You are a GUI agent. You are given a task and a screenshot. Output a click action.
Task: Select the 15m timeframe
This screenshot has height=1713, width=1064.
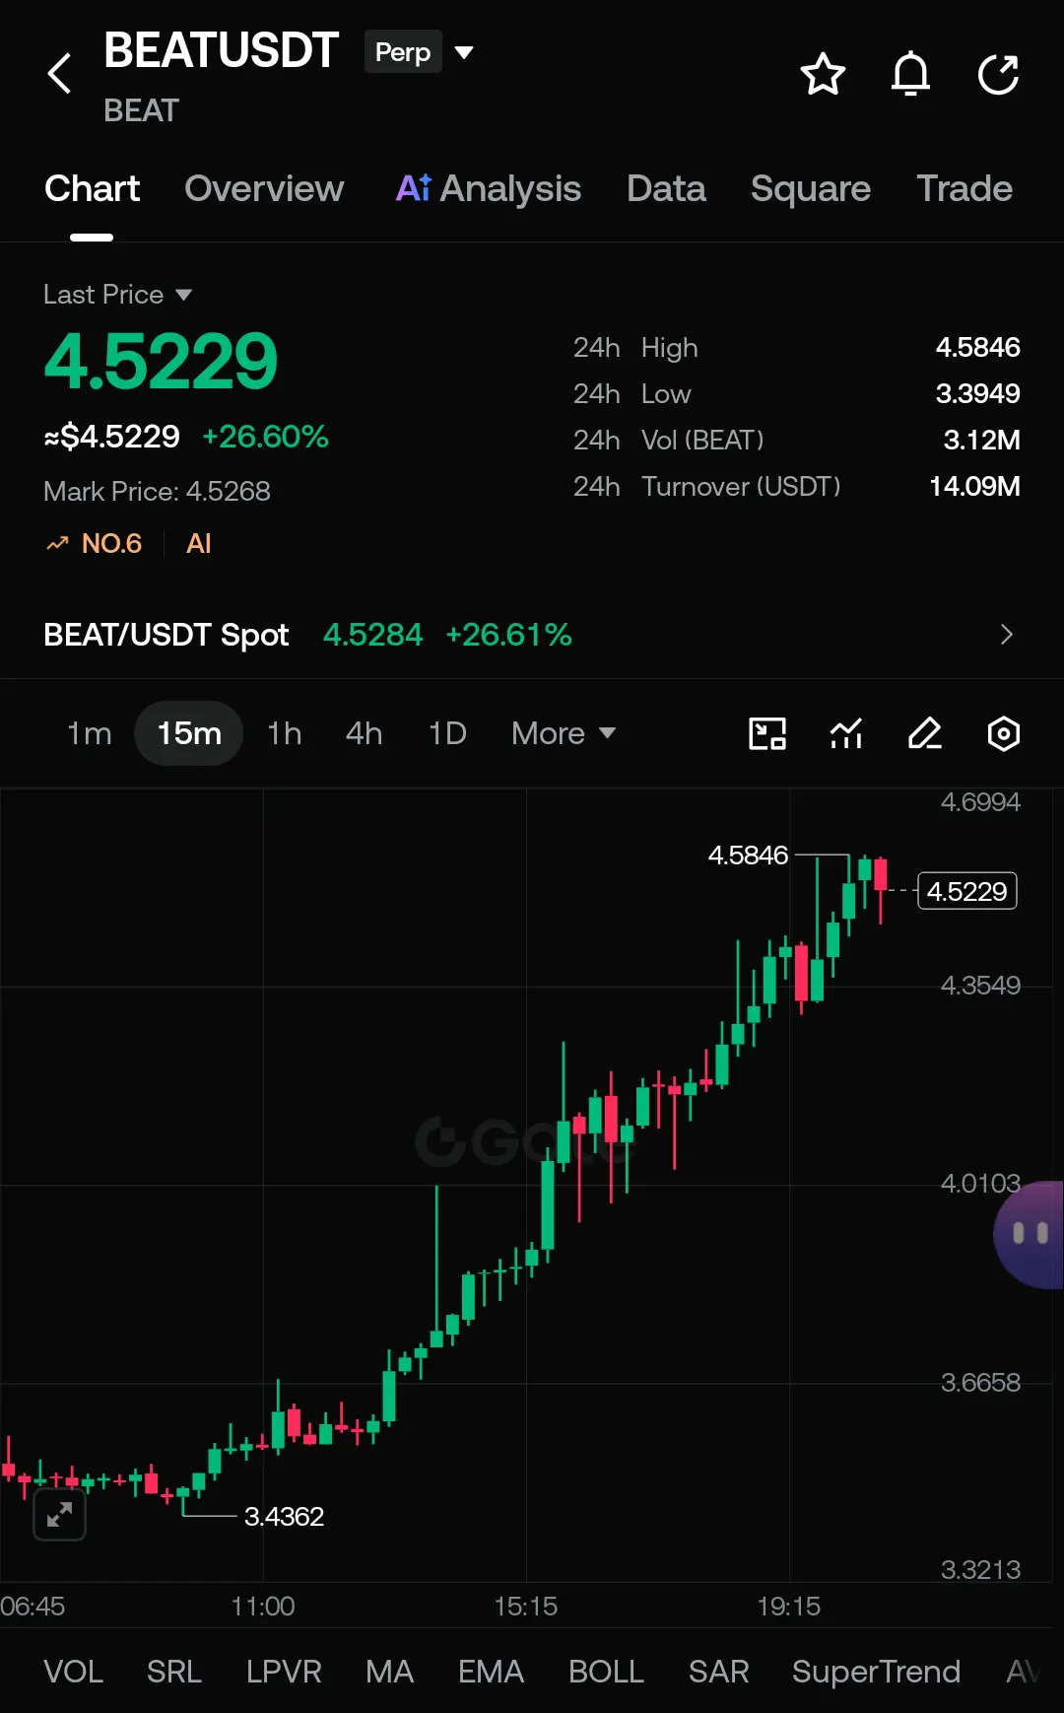pyautogui.click(x=188, y=733)
